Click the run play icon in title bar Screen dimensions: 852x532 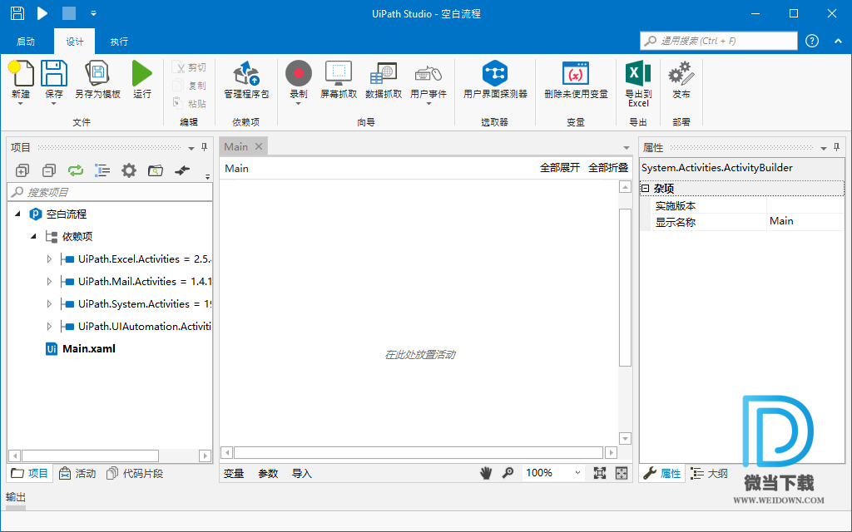(x=42, y=13)
